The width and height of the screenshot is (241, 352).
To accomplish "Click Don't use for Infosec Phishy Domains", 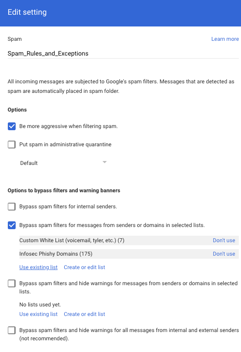I will pyautogui.click(x=224, y=254).
